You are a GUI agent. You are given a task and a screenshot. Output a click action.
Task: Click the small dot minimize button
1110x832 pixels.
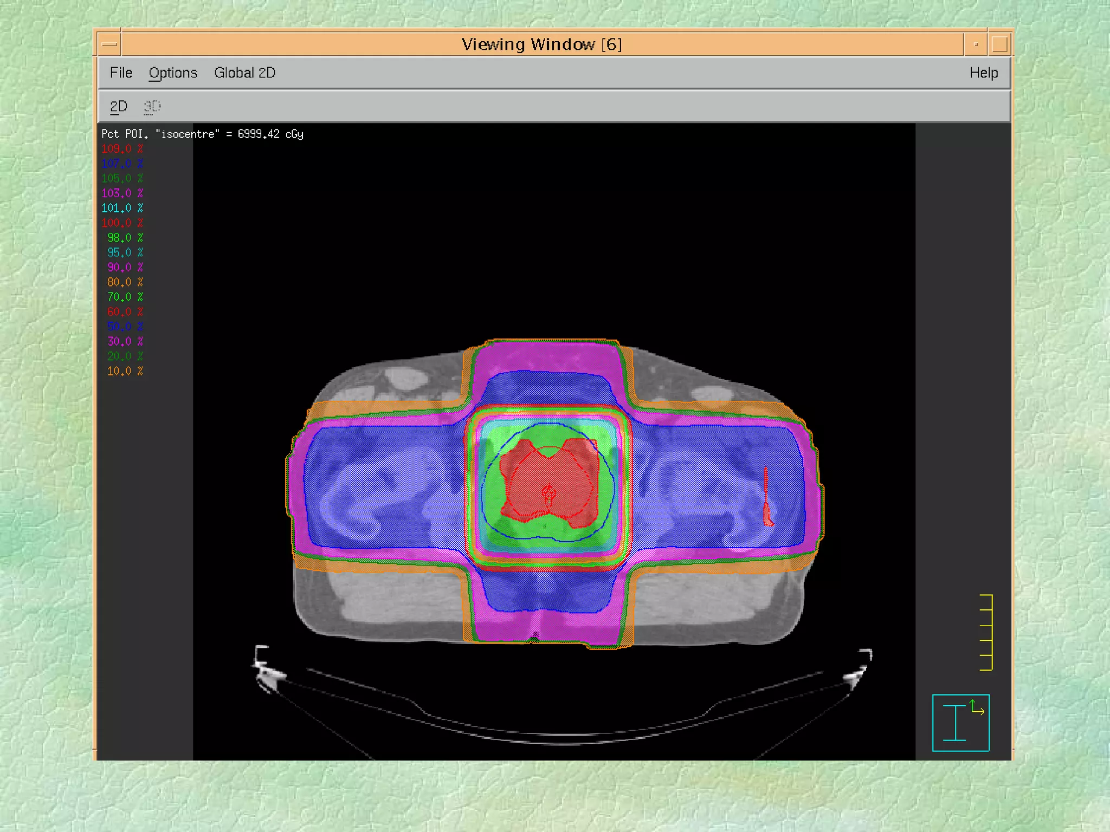pos(976,44)
